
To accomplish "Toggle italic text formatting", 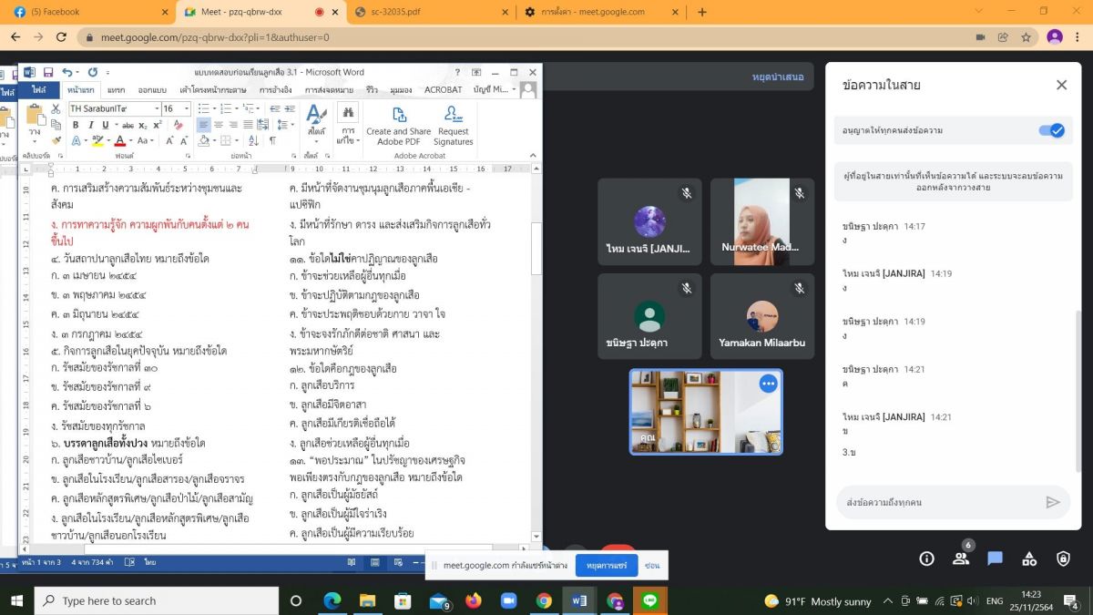I will coord(91,125).
